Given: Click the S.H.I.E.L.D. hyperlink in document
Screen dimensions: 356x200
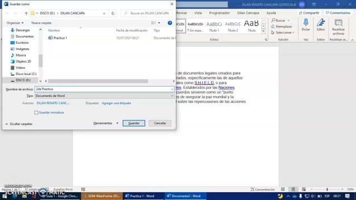Looking at the screenshot, I should 204,83.
